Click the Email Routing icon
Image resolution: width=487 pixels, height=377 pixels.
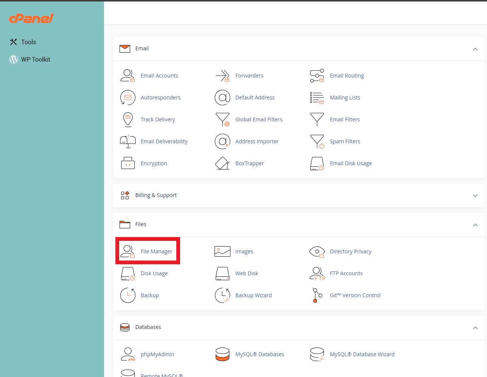pos(317,76)
